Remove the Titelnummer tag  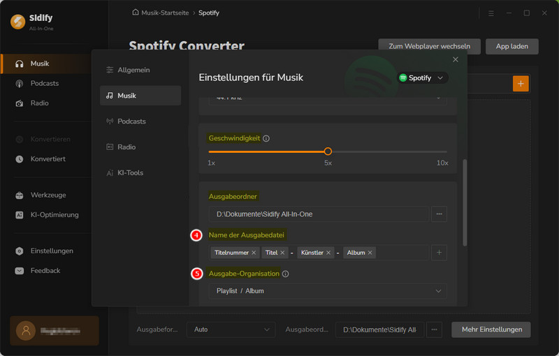[254, 253]
